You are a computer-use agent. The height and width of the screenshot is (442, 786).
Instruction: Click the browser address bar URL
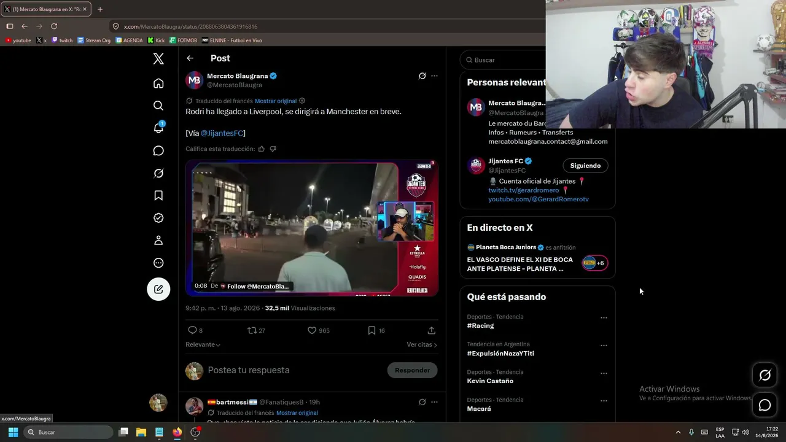coord(190,26)
